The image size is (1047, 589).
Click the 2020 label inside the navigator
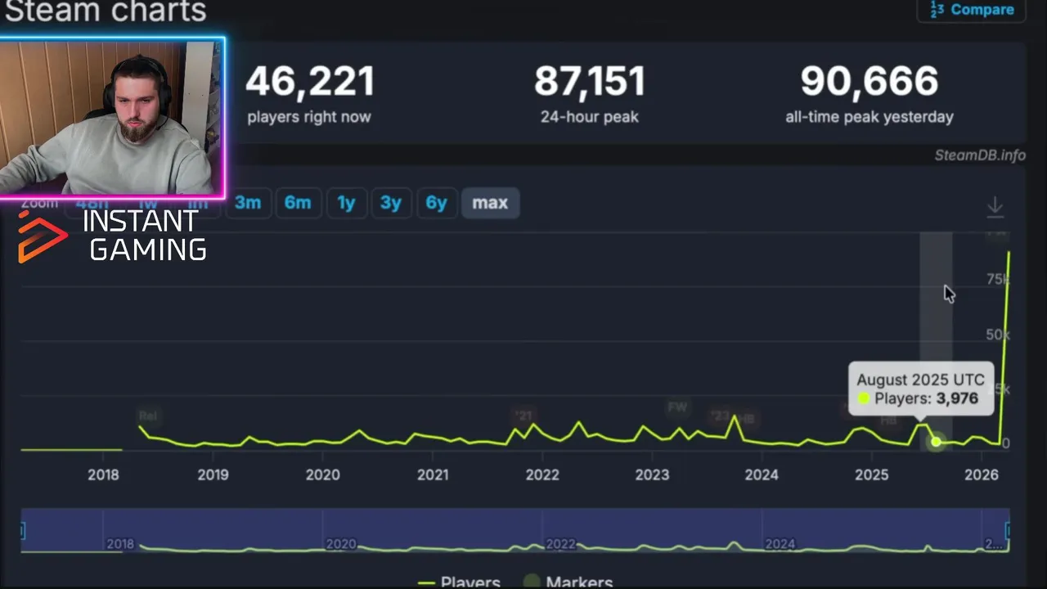click(x=340, y=544)
